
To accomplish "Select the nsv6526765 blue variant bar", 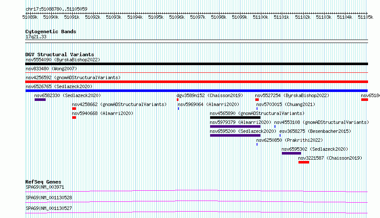I will [196, 91].
